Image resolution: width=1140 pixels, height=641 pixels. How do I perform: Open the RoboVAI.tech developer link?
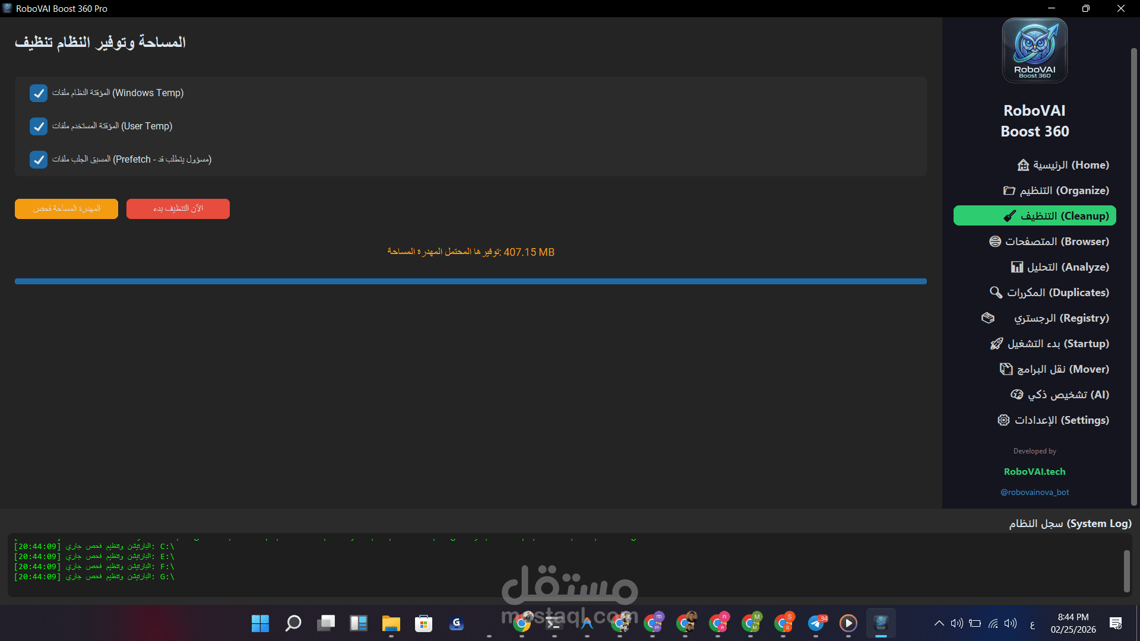[1034, 471]
